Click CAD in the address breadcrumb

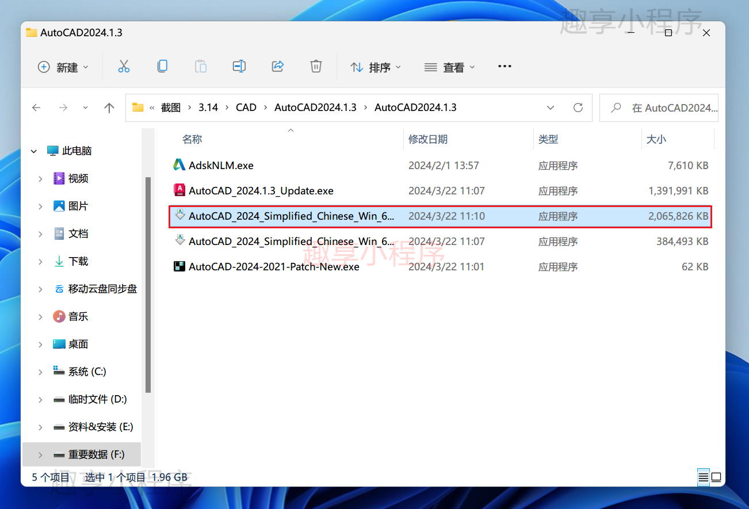246,108
